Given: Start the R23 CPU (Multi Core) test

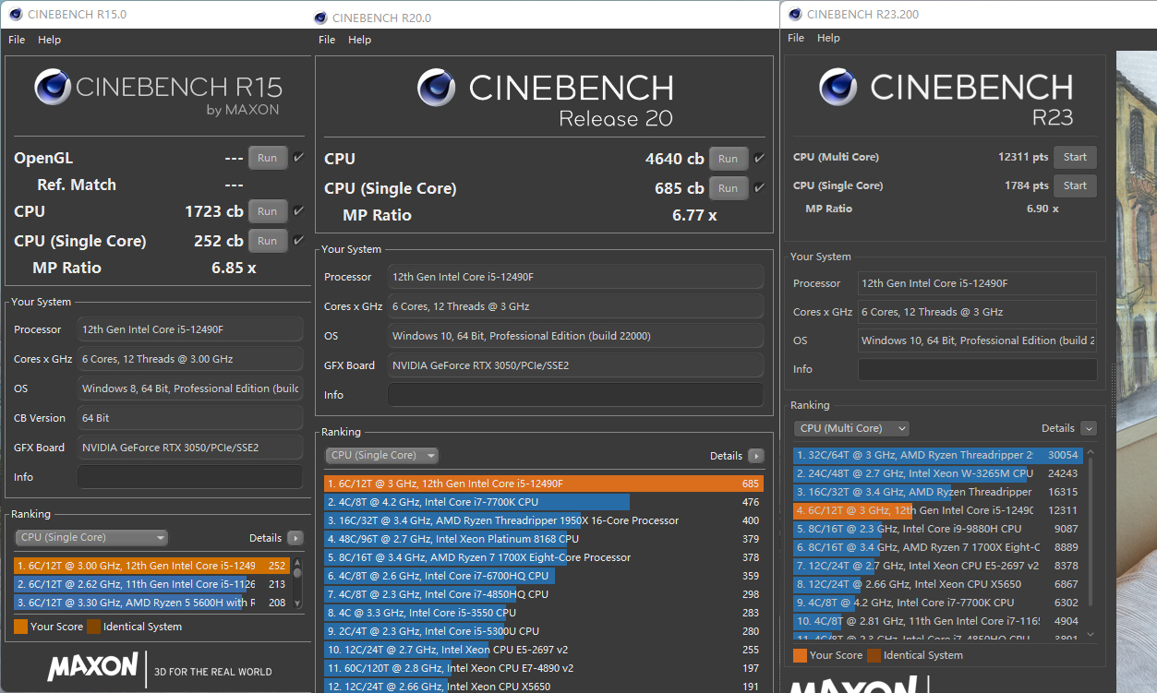Looking at the screenshot, I should (x=1075, y=157).
